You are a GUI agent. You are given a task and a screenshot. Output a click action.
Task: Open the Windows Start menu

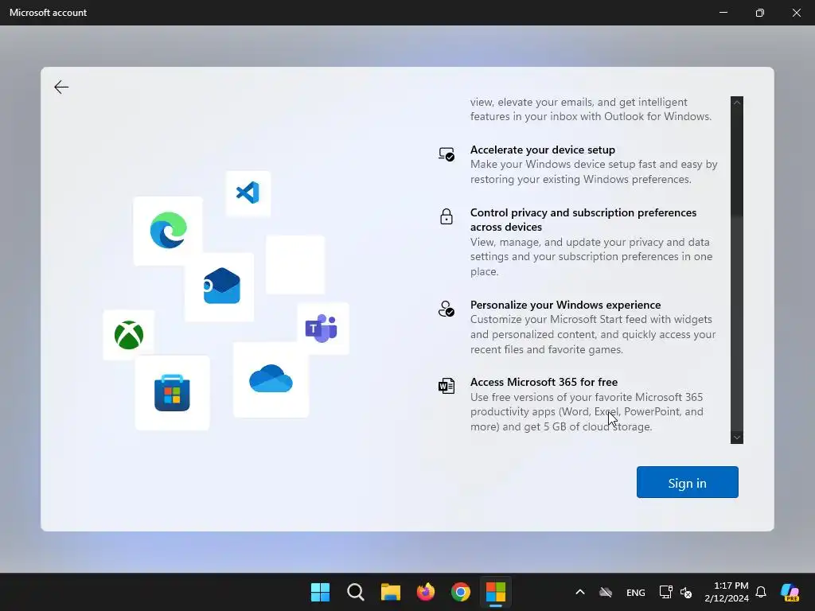tap(320, 592)
